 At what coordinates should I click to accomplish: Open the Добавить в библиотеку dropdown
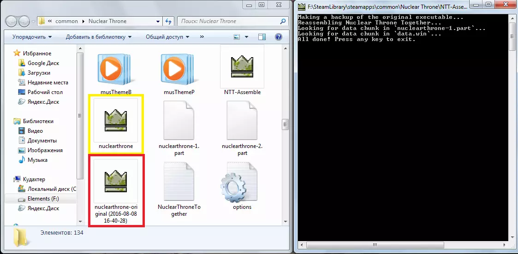click(x=98, y=37)
